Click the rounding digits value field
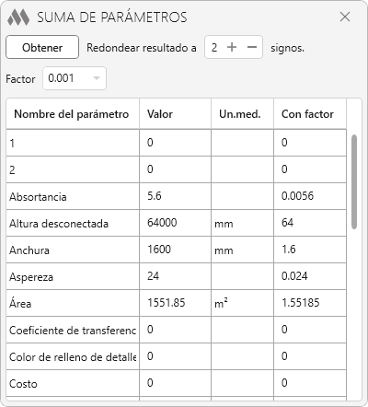368x407 pixels. [x=214, y=47]
